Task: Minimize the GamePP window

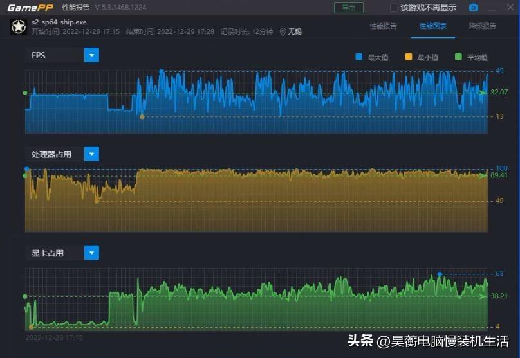Action: (x=492, y=8)
